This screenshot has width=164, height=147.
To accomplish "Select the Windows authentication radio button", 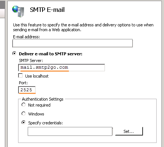I will (23, 114).
